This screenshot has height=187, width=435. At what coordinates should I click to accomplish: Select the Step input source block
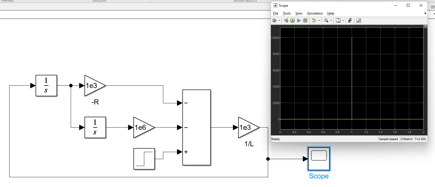[x=144, y=159]
